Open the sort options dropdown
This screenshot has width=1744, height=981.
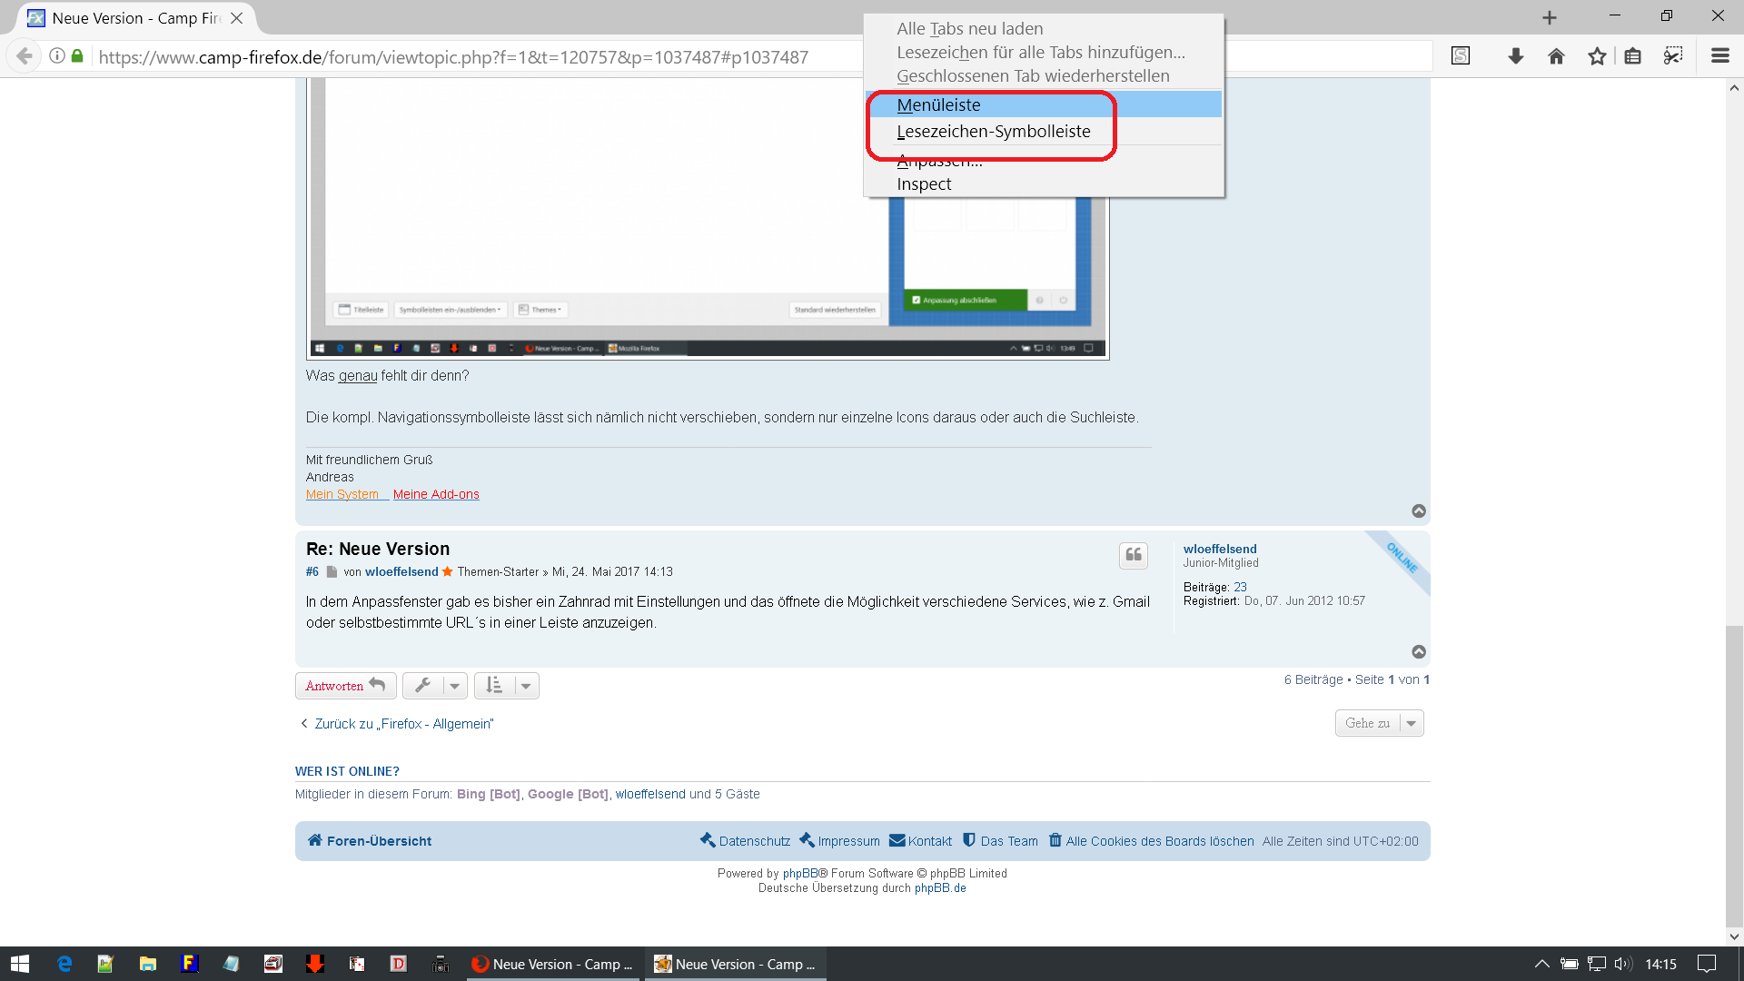point(507,686)
